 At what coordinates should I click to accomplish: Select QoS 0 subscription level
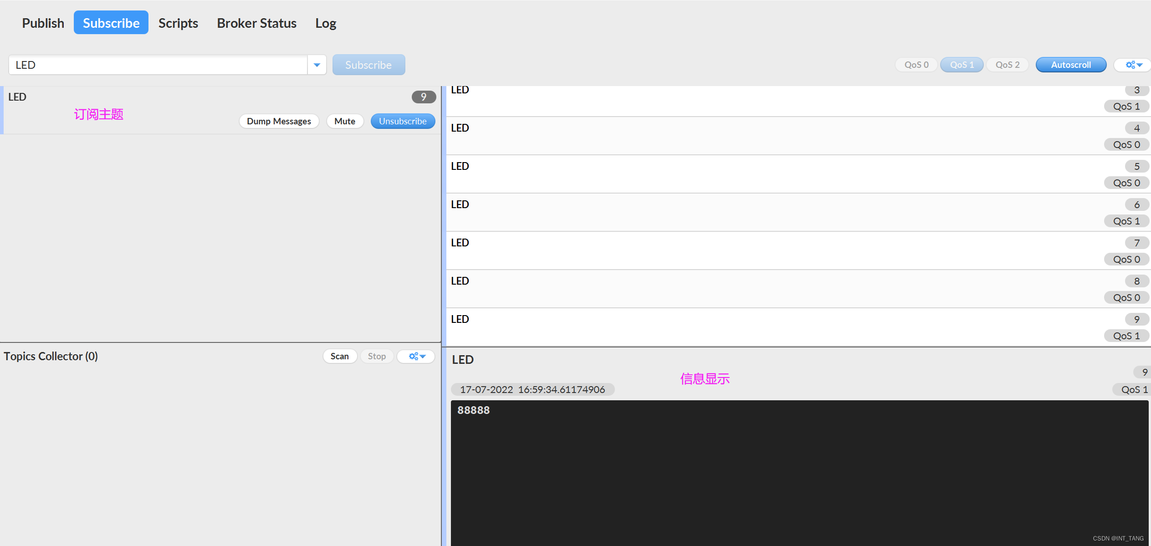click(x=916, y=65)
